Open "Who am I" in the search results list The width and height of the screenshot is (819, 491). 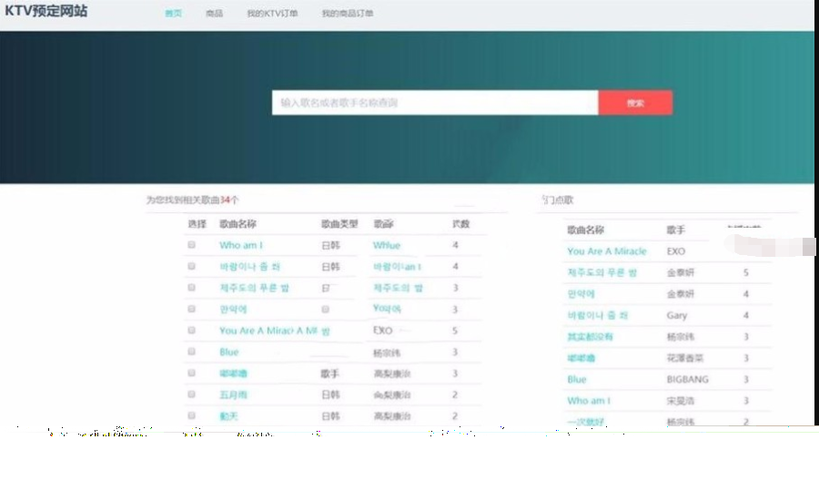coord(241,245)
